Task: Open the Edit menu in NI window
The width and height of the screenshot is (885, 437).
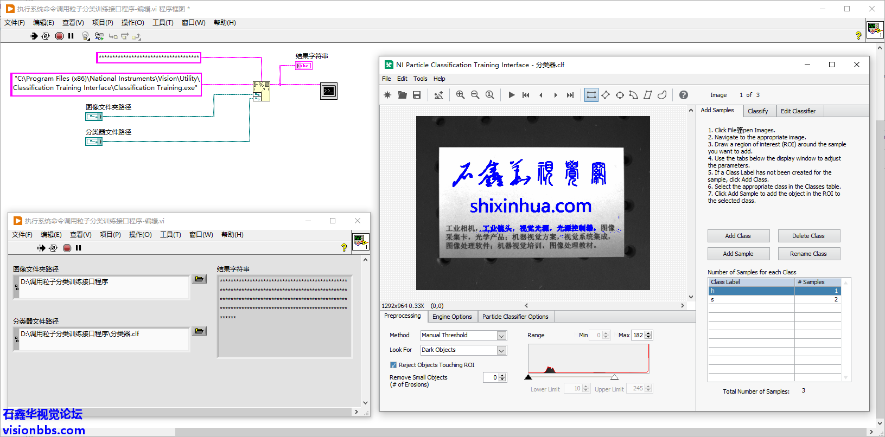Action: pyautogui.click(x=402, y=79)
